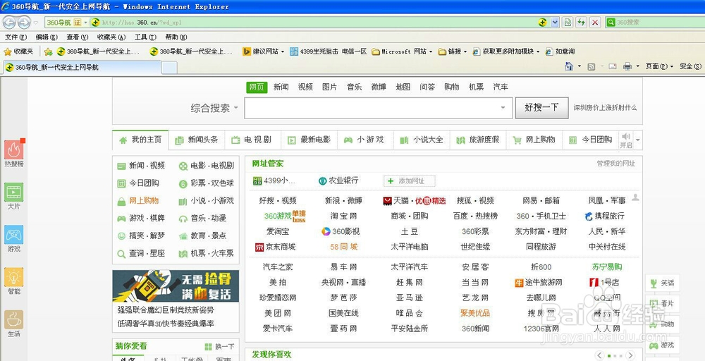Select the 新闻 search category tab
This screenshot has height=361, width=705.
tap(281, 87)
